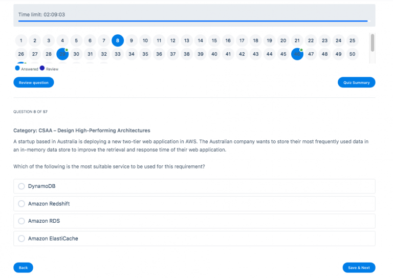Click the Review question button
This screenshot has width=393, height=278.
point(33,82)
